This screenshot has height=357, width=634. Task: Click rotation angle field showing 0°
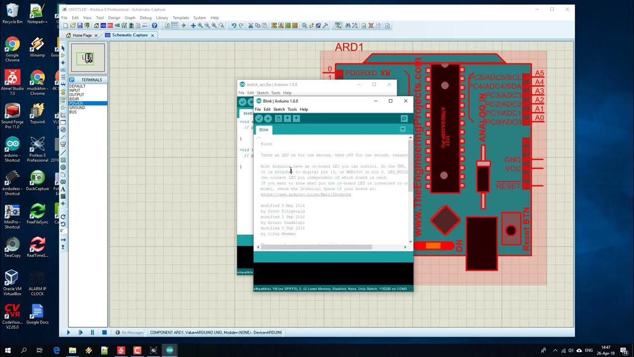coord(63,231)
